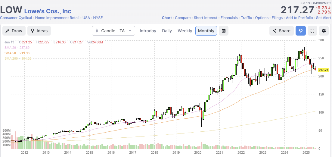
Task: Open the Consumer Cyclical sector link
Action: pyautogui.click(x=16, y=18)
